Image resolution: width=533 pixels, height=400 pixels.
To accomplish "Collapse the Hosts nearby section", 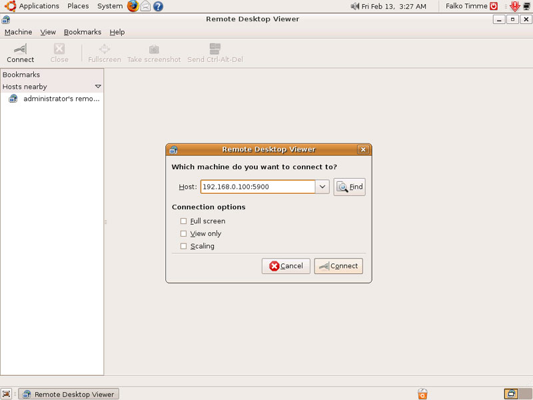I will 98,87.
